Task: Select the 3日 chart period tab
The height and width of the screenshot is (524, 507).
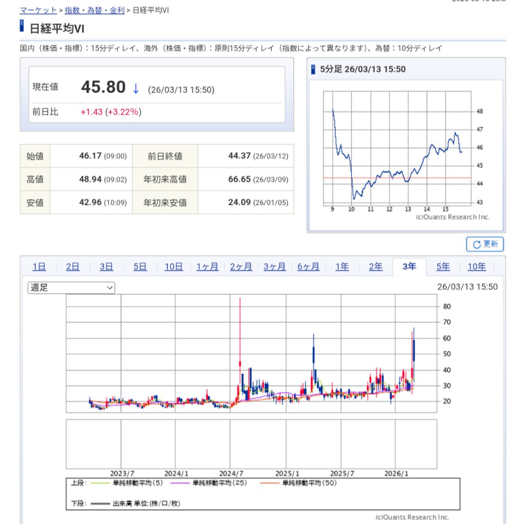Action: (x=106, y=267)
